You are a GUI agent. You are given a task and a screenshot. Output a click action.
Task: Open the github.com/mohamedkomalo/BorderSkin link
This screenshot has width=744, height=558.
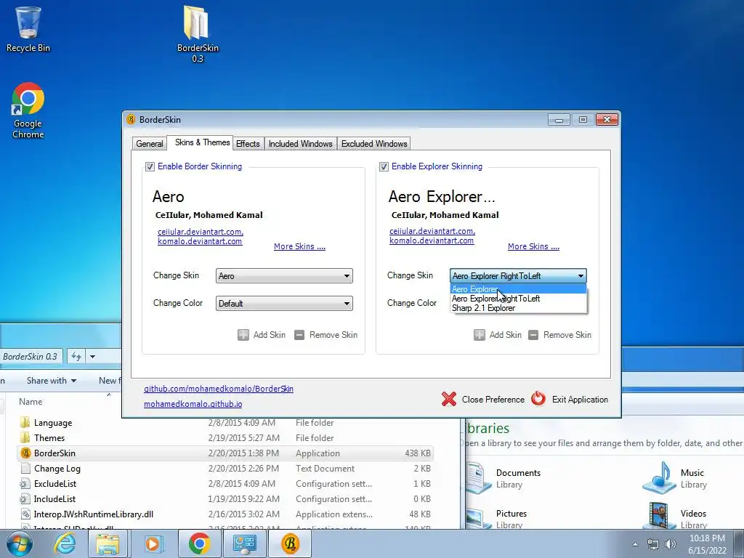tap(219, 389)
